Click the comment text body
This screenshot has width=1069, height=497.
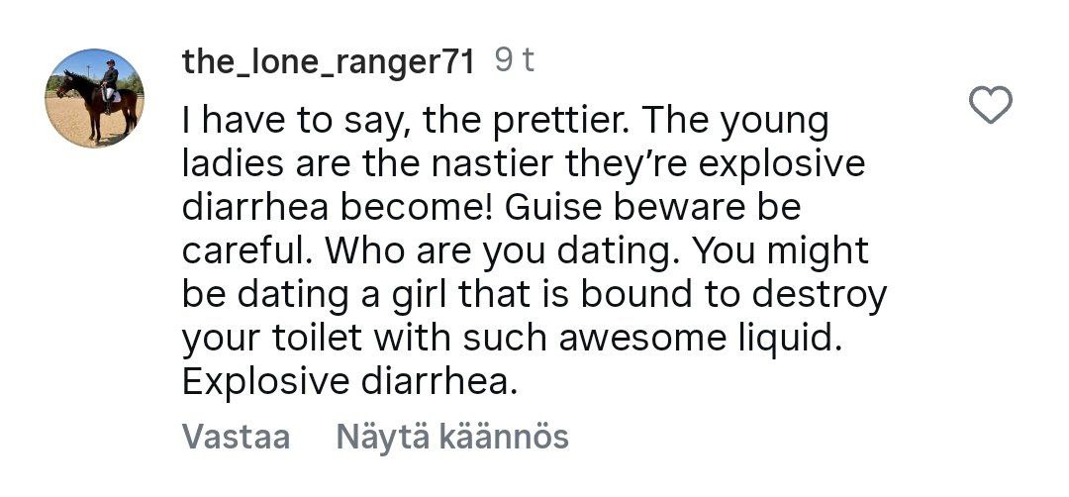coord(525,251)
